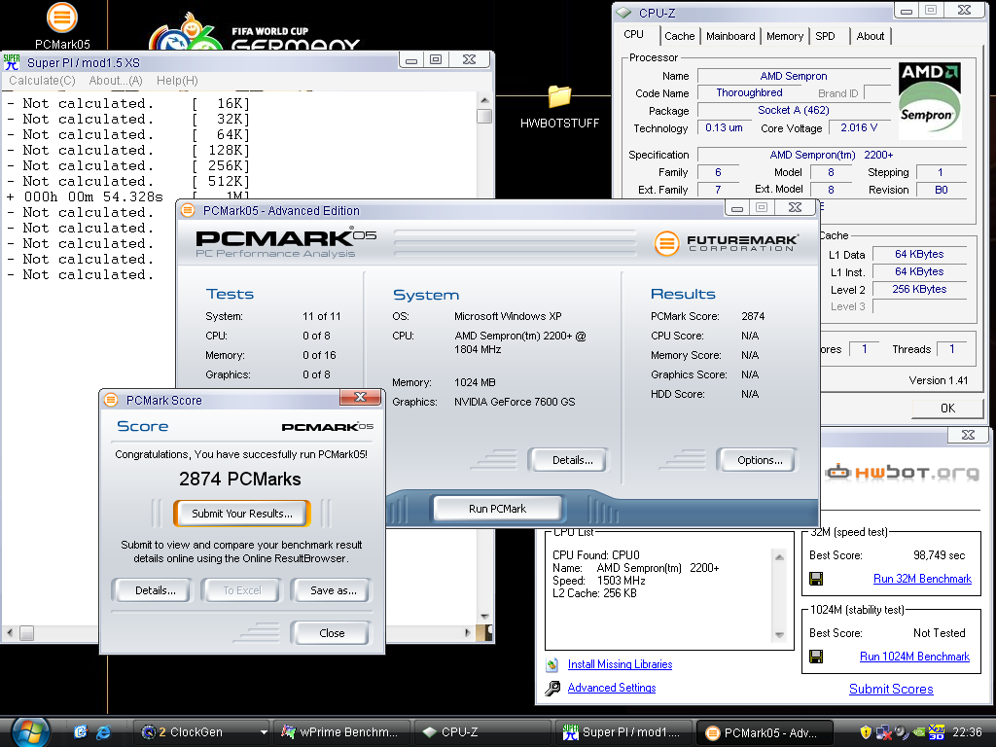Click scroll up arrow in Super PI window
This screenshot has width=996, height=747.
point(484,100)
